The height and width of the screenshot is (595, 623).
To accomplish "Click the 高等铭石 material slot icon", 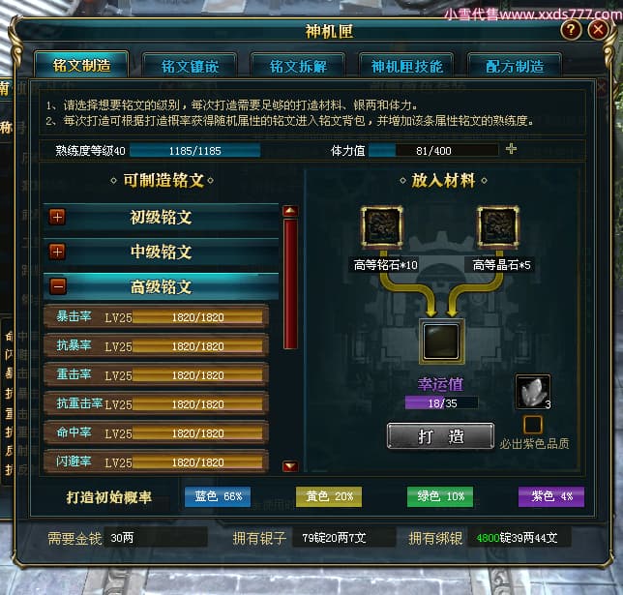I will click(x=381, y=226).
